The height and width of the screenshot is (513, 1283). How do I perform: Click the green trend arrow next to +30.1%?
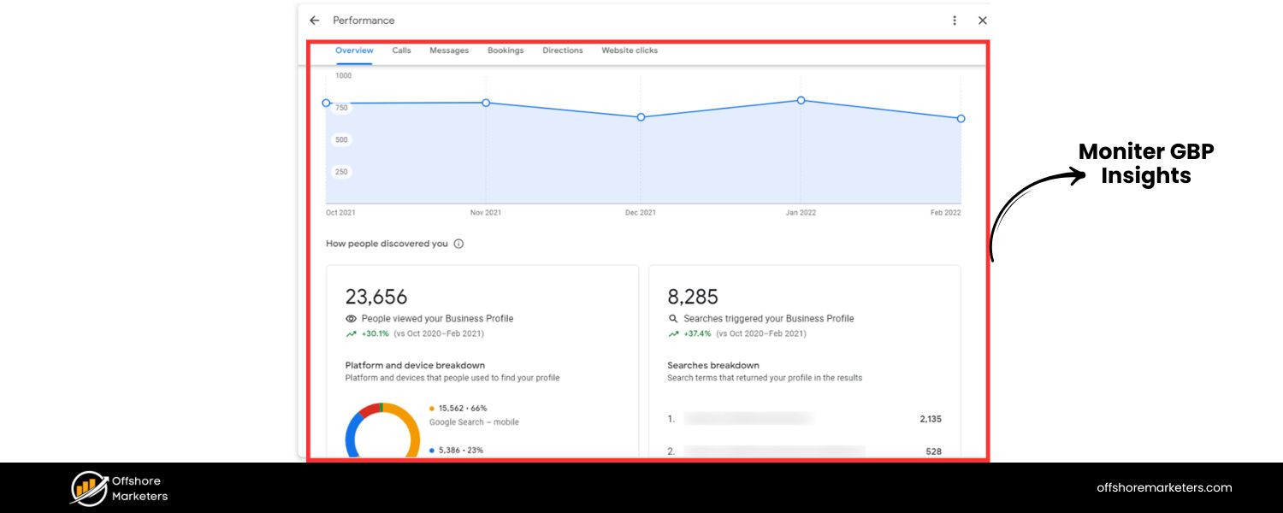click(351, 333)
